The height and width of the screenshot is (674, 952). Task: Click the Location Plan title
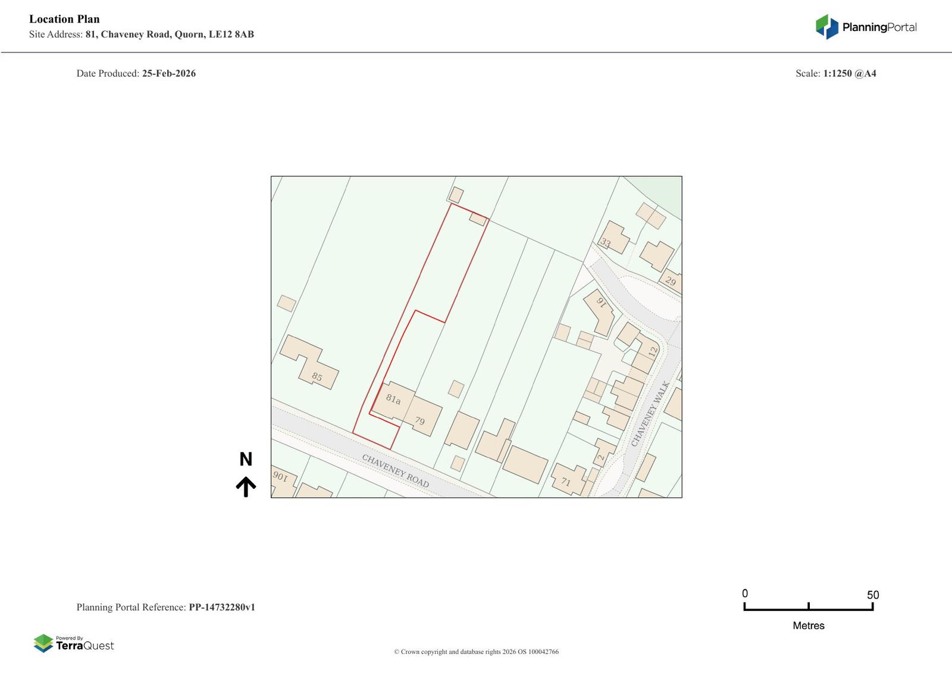(64, 19)
